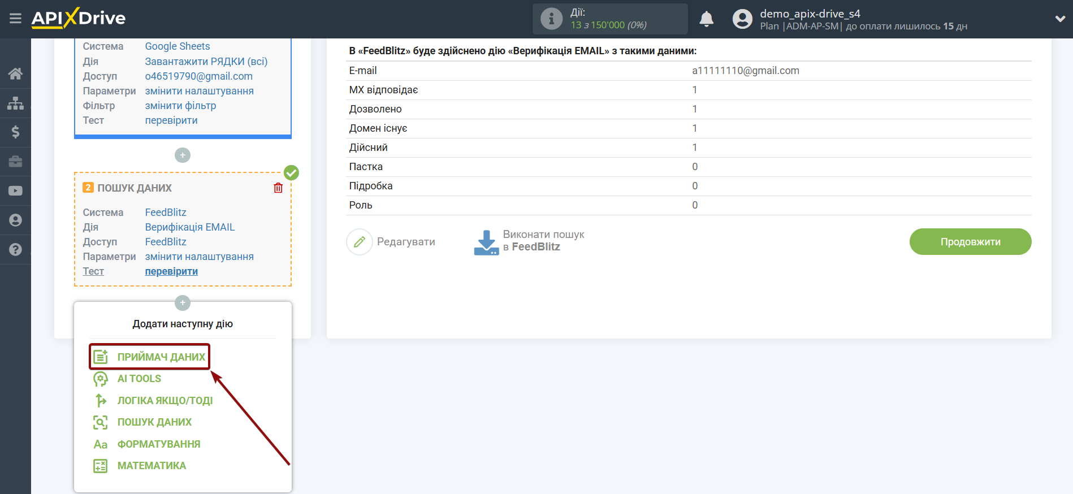The width and height of the screenshot is (1073, 494).
Task: Click the Підробка row label
Action: (371, 186)
